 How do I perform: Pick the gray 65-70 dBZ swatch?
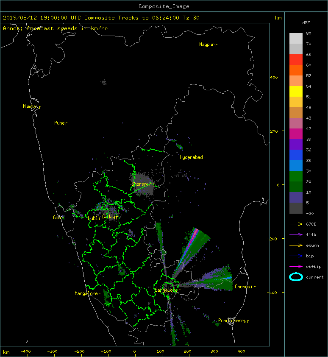(x=296, y=49)
